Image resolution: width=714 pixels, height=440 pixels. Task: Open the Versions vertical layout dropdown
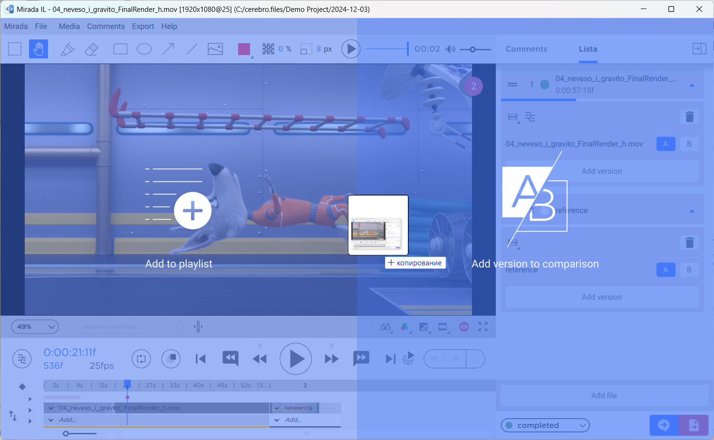[130, 327]
